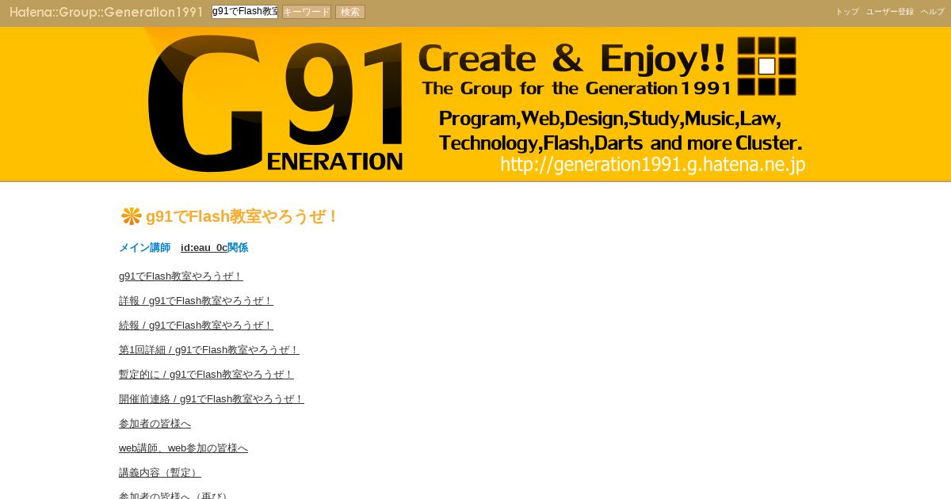Open the ユーザー登録 link

[890, 12]
